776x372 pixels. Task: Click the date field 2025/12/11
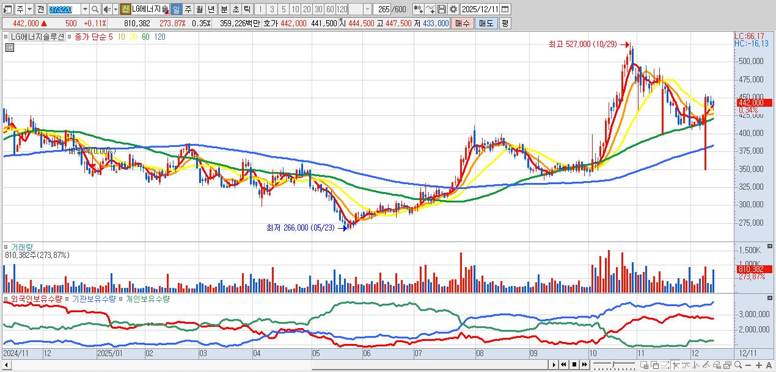(481, 10)
